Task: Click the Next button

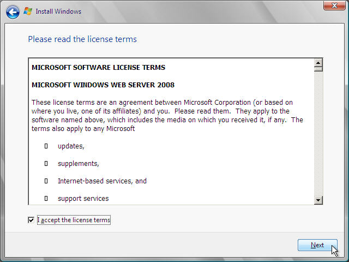Action: 317,245
